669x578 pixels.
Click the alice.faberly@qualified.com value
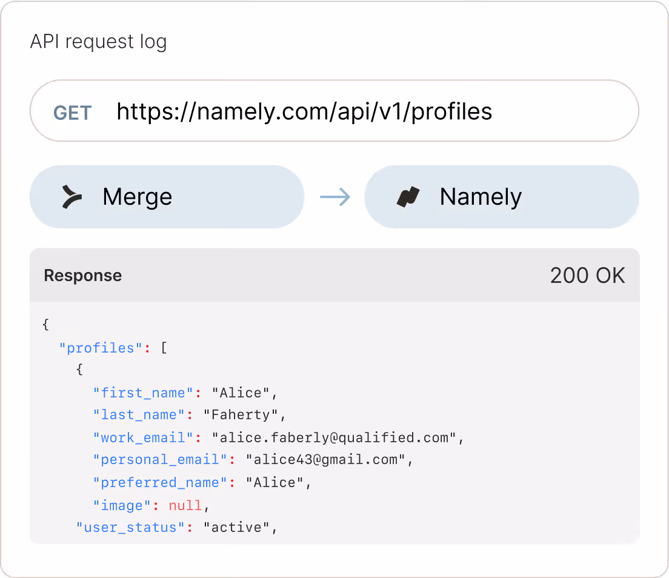334,437
